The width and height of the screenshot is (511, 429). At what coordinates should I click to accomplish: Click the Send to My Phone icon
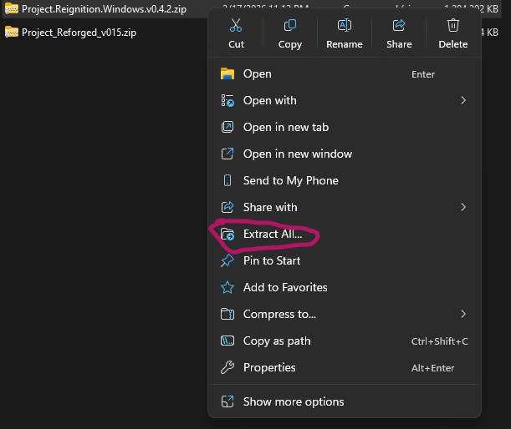[x=227, y=180]
